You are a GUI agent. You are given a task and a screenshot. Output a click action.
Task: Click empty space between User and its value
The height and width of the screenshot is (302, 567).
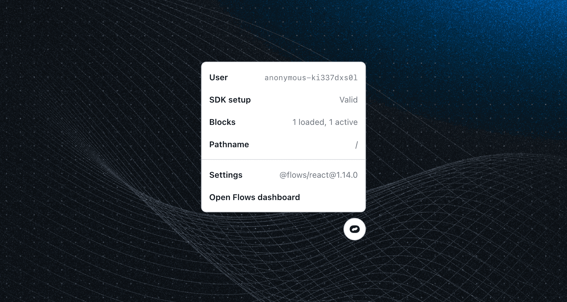246,77
